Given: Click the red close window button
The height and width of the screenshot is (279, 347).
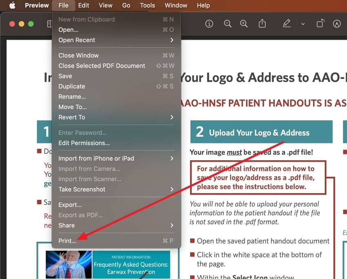Looking at the screenshot, I should click(x=12, y=24).
